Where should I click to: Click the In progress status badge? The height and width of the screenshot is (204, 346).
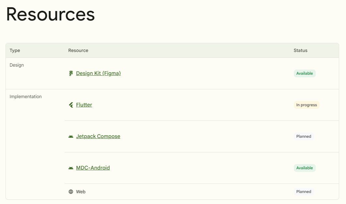click(x=307, y=105)
